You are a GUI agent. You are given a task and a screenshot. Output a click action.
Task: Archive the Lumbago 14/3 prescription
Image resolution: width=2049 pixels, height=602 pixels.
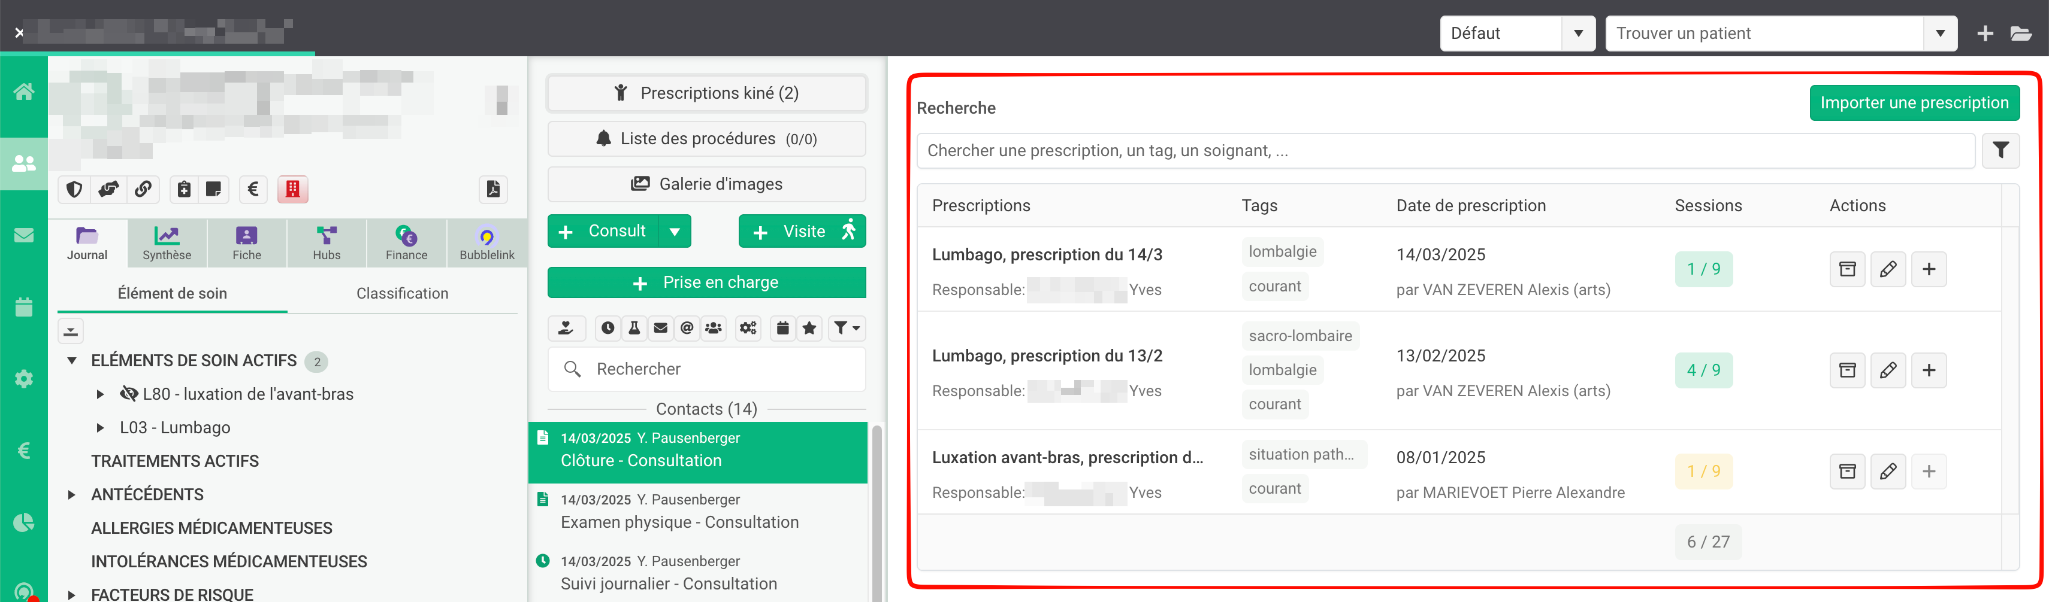1847,269
